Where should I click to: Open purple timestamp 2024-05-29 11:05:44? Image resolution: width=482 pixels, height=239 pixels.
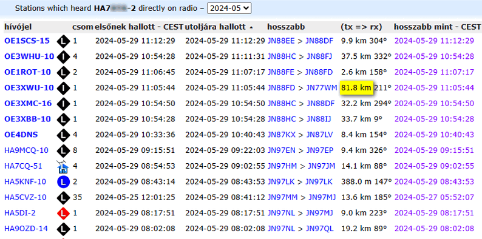tap(435, 87)
